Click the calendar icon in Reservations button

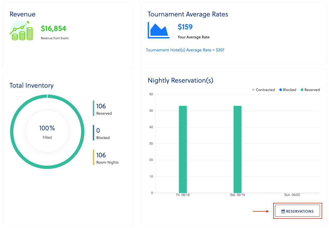[x=283, y=211]
